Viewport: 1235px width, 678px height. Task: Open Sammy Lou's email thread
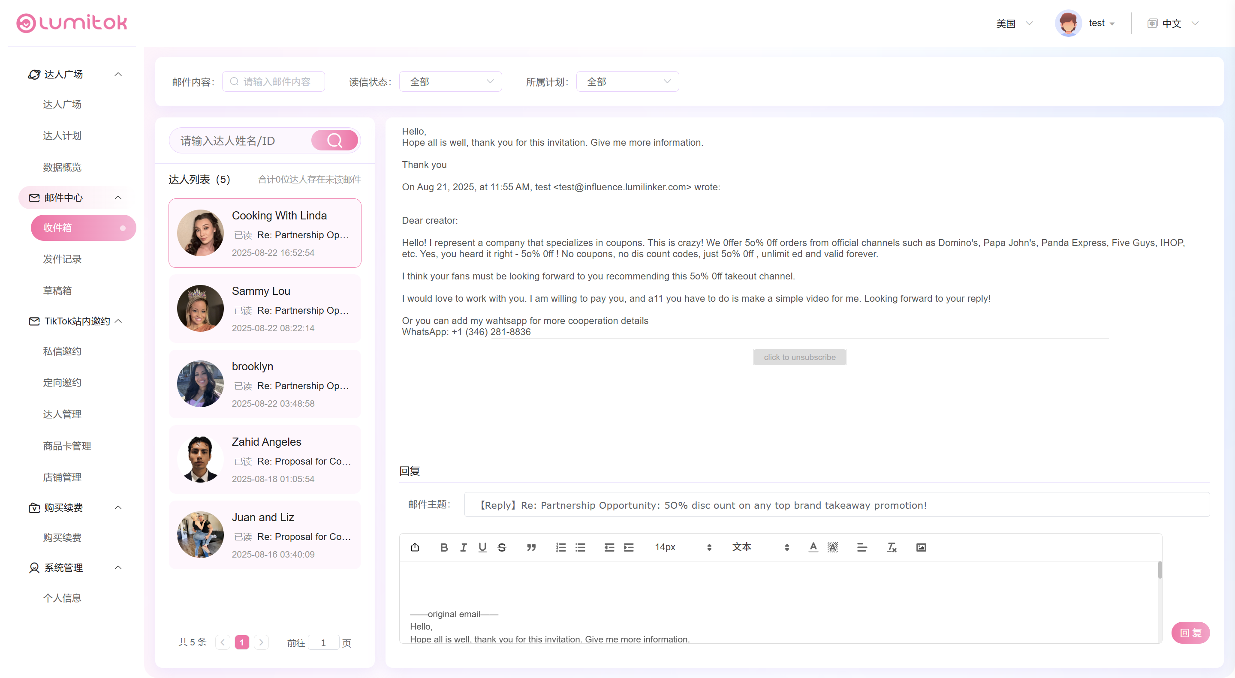tap(265, 309)
